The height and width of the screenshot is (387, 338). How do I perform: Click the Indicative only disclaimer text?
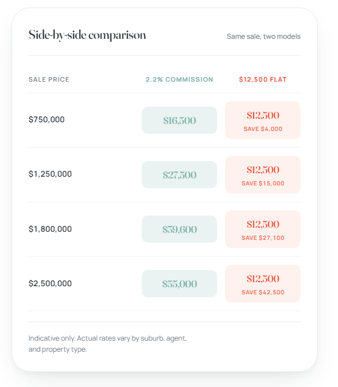(x=108, y=344)
